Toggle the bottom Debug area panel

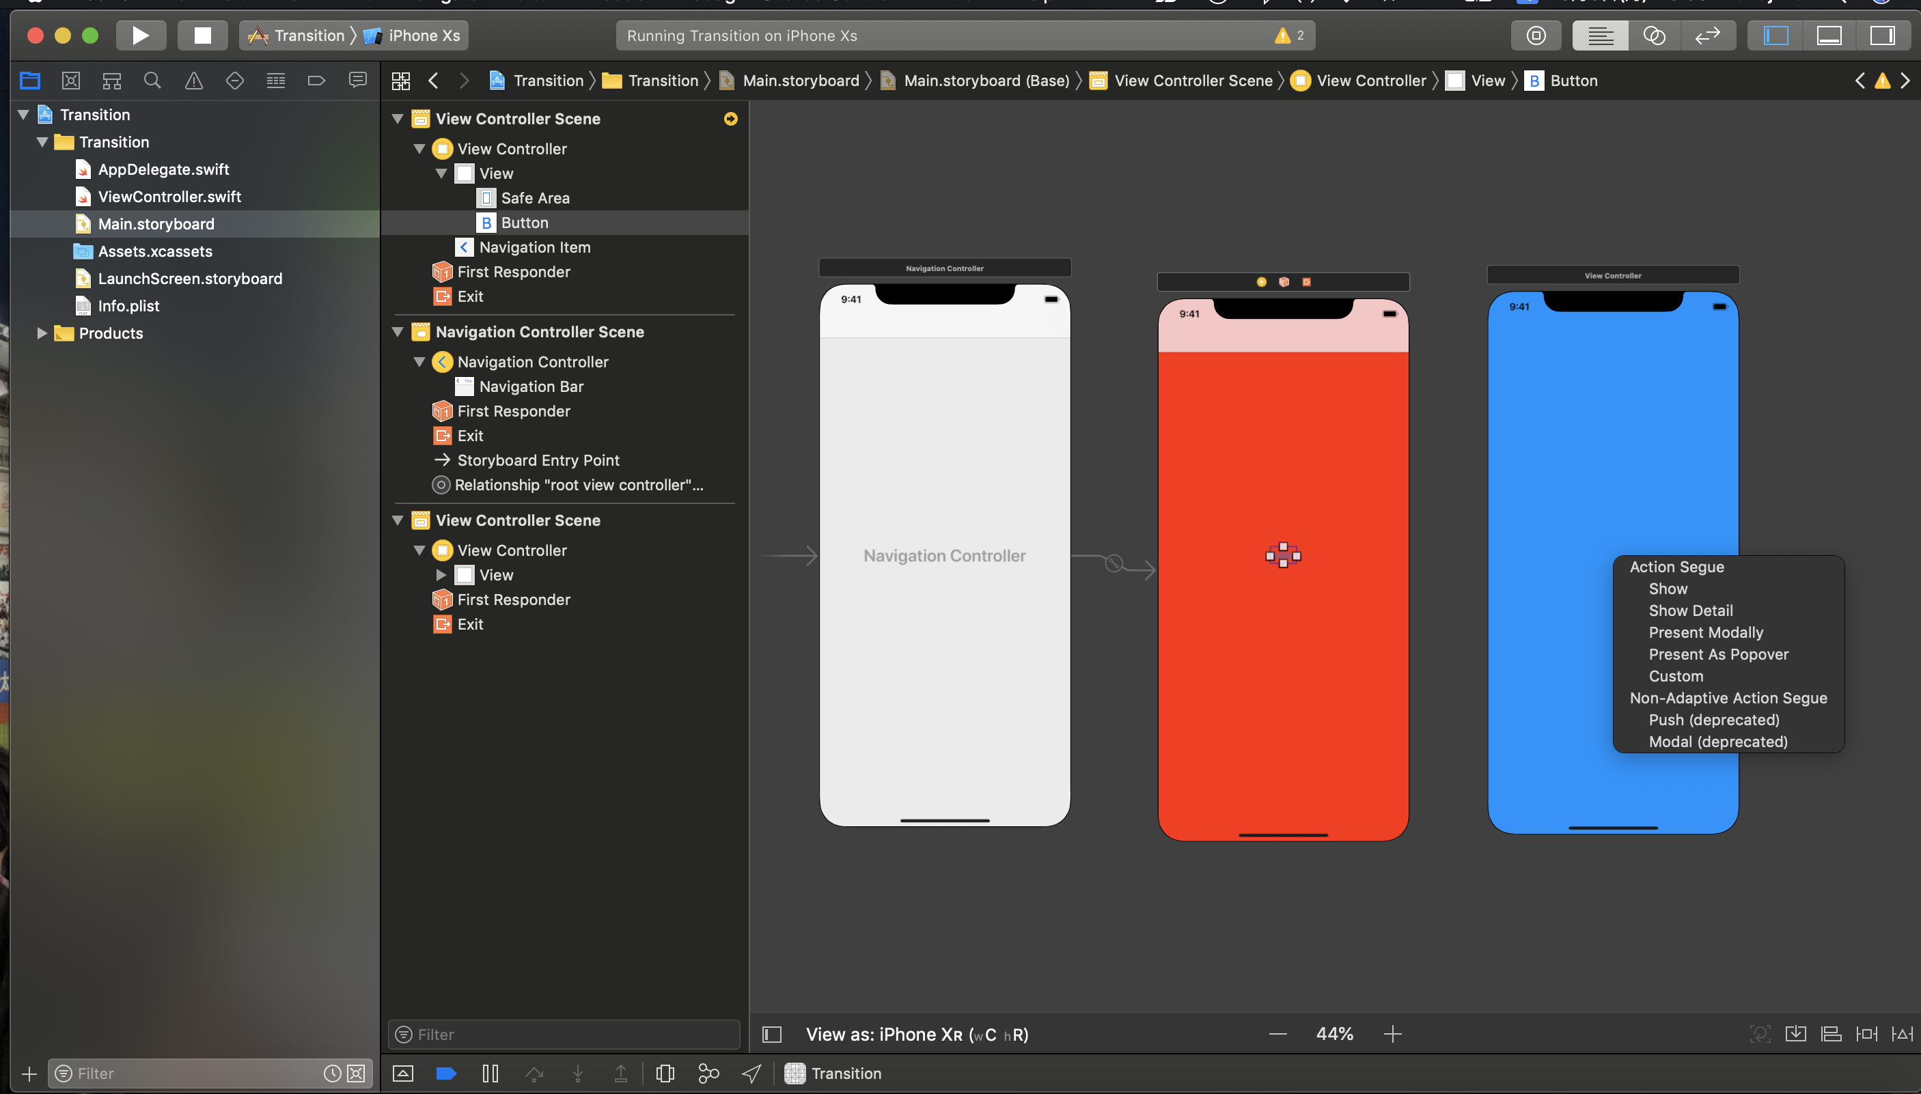[x=1829, y=36]
